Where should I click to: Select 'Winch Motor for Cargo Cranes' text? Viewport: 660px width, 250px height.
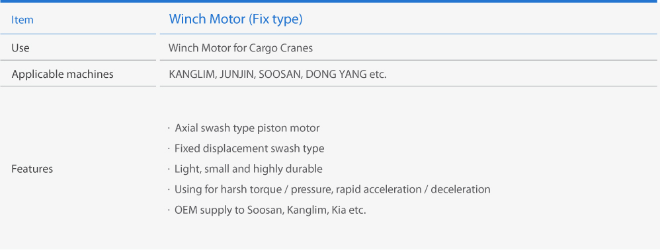(241, 48)
